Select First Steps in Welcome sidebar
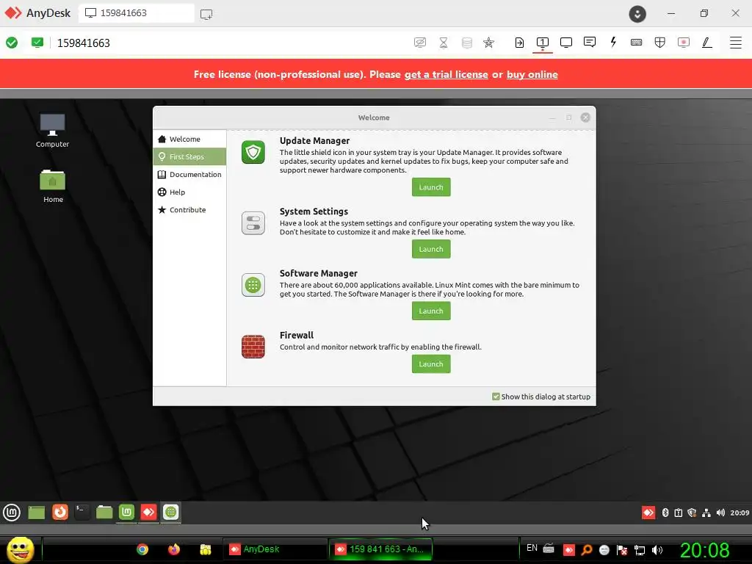Screen dimensions: 752x564 (x=190, y=157)
